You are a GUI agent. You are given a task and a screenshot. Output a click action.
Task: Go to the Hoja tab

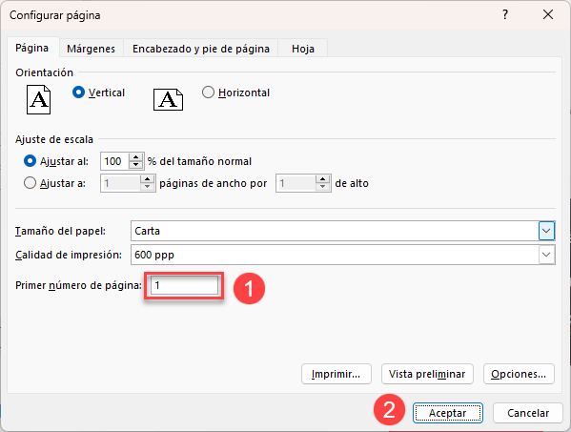pos(303,49)
